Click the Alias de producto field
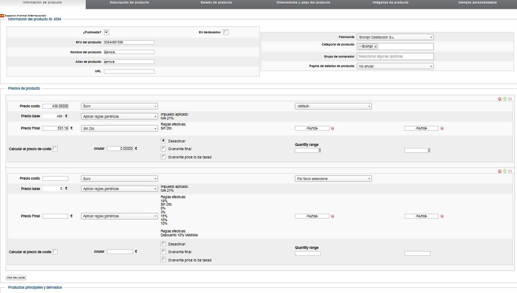 click(x=129, y=62)
